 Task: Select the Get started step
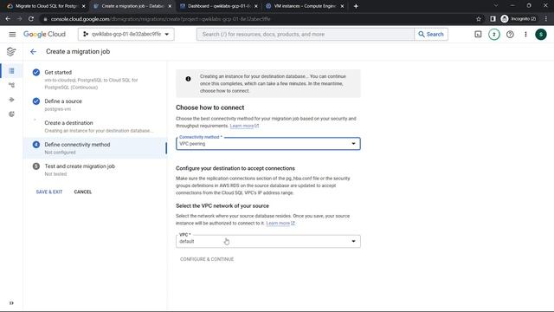(x=95, y=79)
